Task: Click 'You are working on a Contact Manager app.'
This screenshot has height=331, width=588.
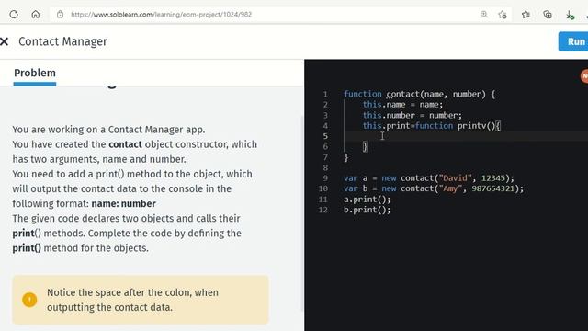Action: click(108, 130)
